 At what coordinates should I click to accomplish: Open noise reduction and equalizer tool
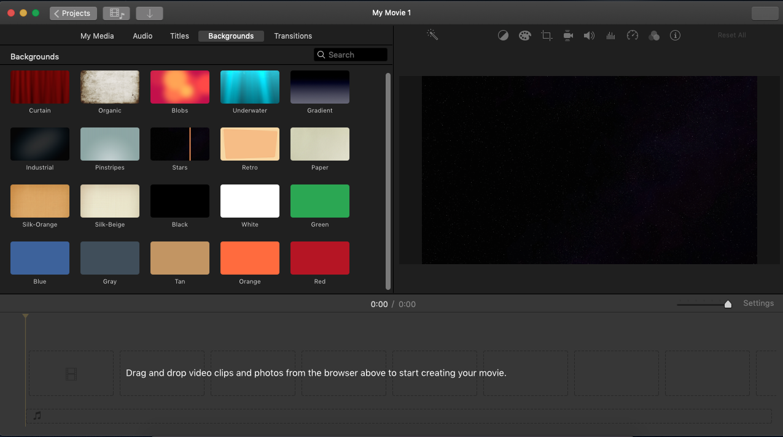tap(610, 36)
